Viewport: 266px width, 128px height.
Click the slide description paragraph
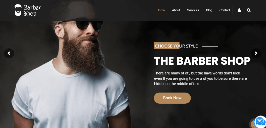(x=200, y=78)
